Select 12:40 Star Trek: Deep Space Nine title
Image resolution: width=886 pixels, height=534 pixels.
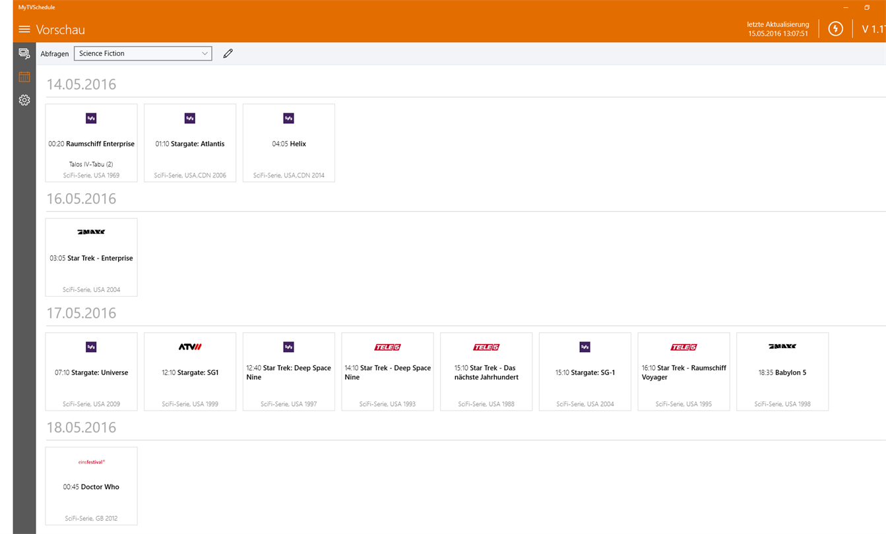point(288,372)
